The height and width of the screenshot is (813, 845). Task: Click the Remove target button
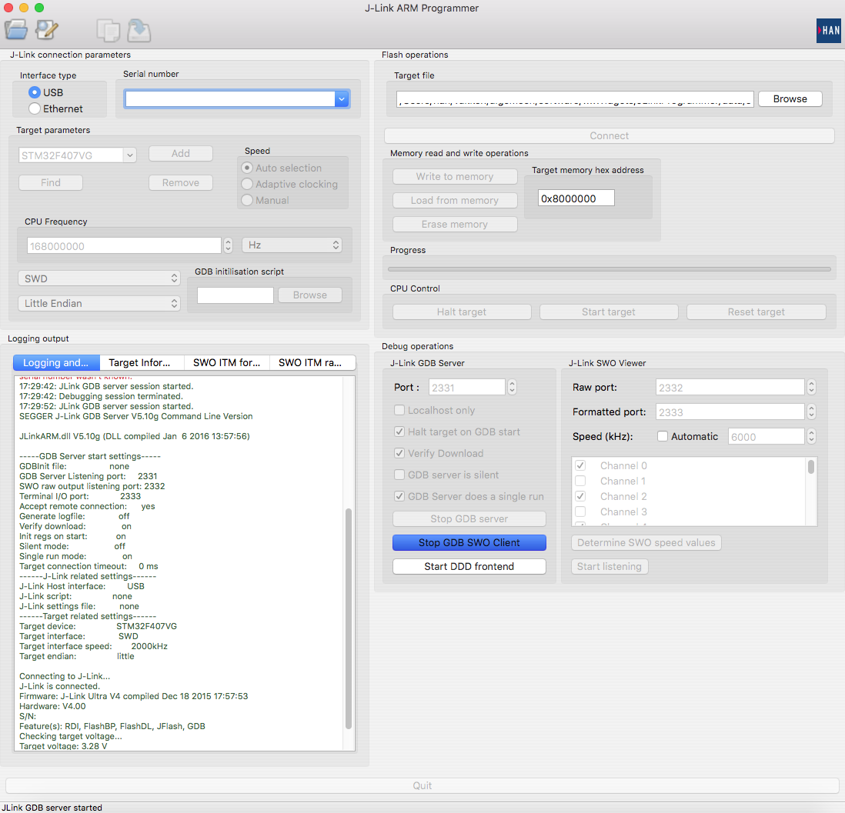coord(181,182)
